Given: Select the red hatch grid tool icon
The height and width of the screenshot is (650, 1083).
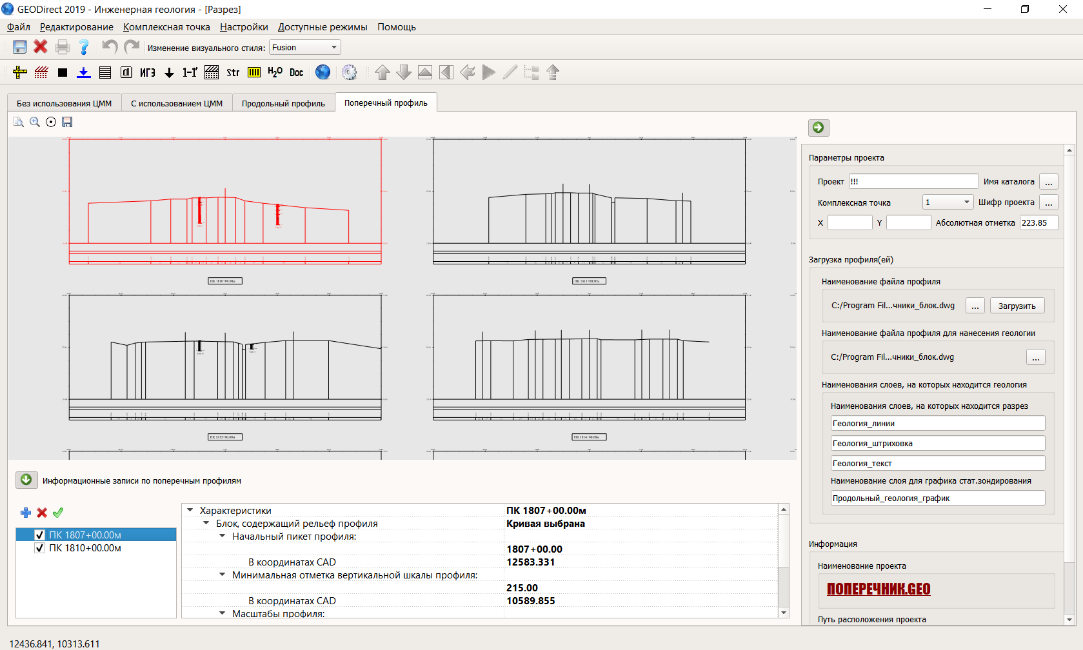Looking at the screenshot, I should [41, 72].
